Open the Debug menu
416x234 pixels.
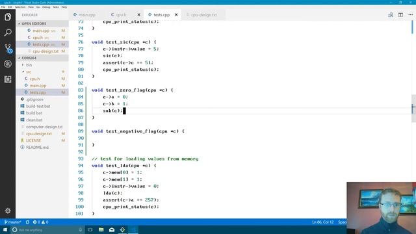(x=46, y=7)
